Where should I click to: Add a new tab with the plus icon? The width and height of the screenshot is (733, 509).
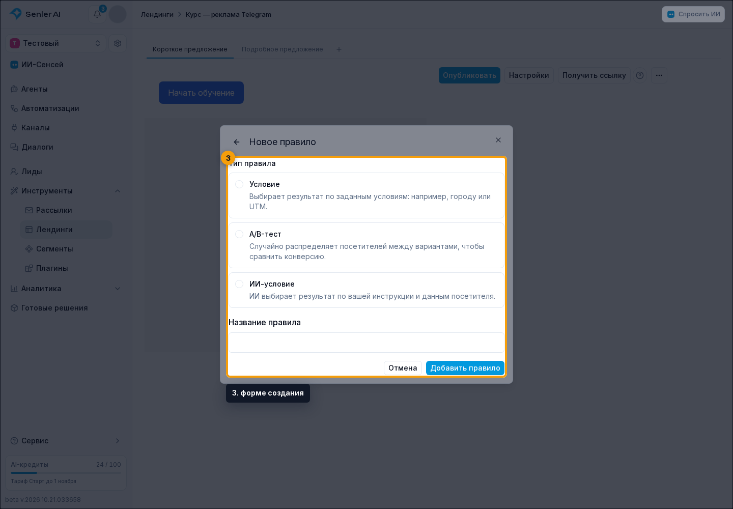[339, 49]
